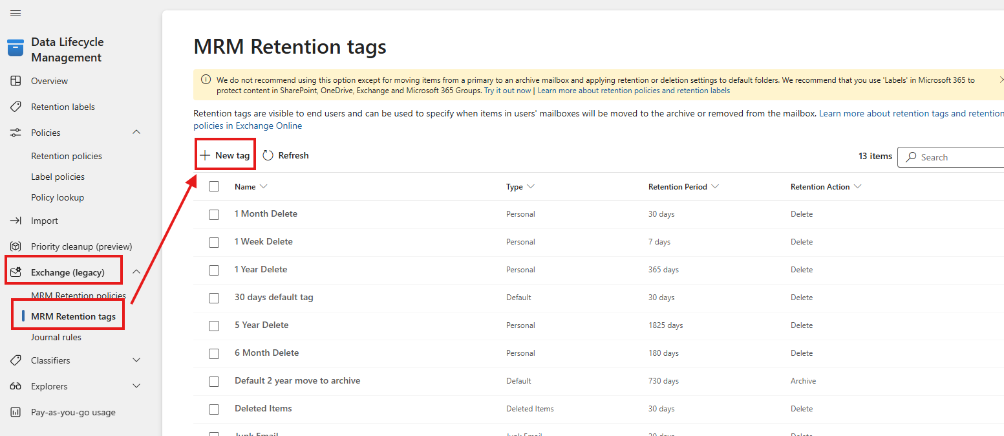Image resolution: width=1004 pixels, height=436 pixels.
Task: Follow the Try it out now link
Action: (x=507, y=91)
